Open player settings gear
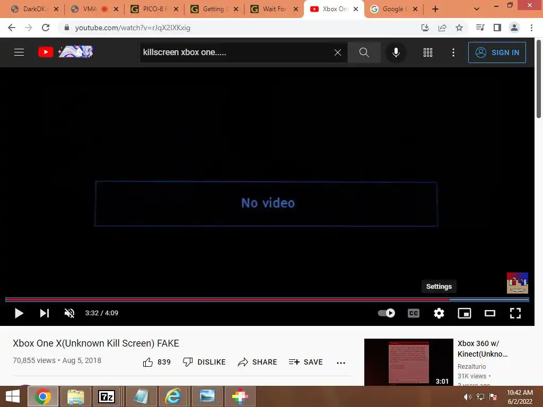The width and height of the screenshot is (543, 407). point(439,313)
